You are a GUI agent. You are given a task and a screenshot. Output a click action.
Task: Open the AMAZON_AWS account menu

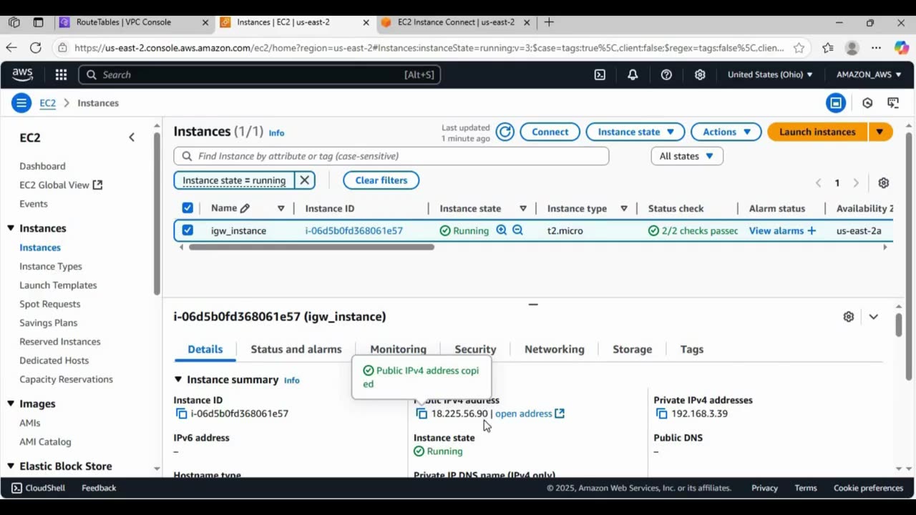click(869, 74)
